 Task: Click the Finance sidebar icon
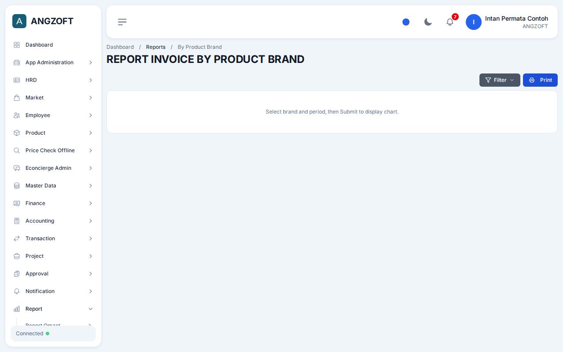[x=17, y=203]
